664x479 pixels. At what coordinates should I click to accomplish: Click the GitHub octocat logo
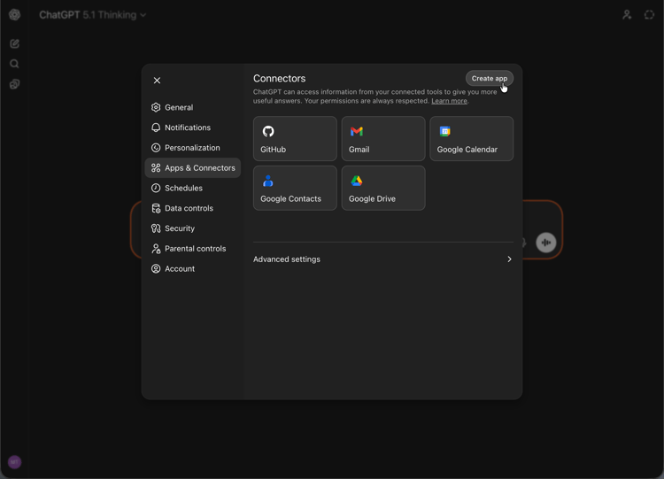[x=268, y=131]
